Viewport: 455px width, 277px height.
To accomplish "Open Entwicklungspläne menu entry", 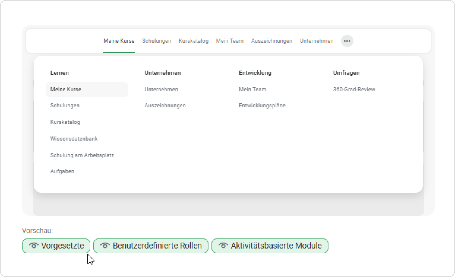I will point(262,106).
